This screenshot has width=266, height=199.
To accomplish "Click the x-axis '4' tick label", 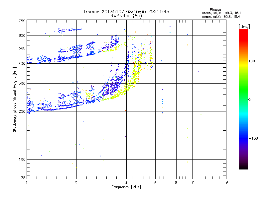I will [x=126, y=183].
